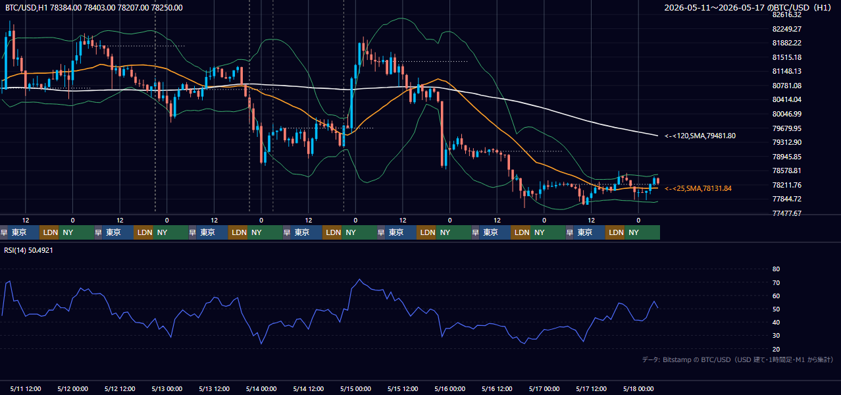
Task: Click price axis label 78945.85
Action: point(787,157)
